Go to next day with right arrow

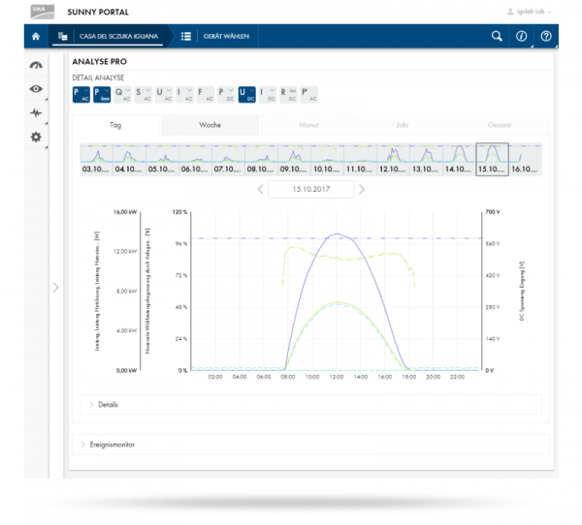pyautogui.click(x=362, y=189)
